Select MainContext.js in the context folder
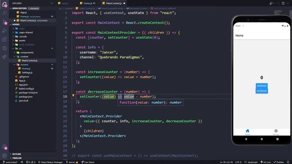Image resolution: width=292 pixels, height=164 pixels. pyautogui.click(x=29, y=61)
